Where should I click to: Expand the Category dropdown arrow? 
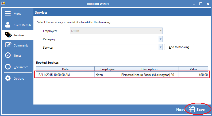click(x=160, y=39)
